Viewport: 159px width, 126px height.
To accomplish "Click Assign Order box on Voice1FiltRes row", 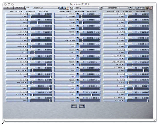I will [x=130, y=68].
